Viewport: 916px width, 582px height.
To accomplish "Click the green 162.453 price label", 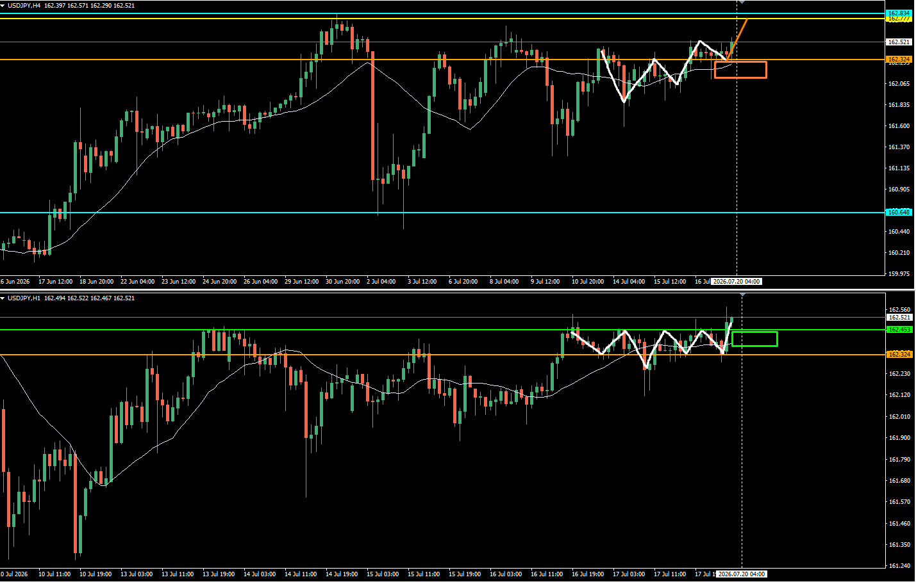I will pyautogui.click(x=899, y=330).
